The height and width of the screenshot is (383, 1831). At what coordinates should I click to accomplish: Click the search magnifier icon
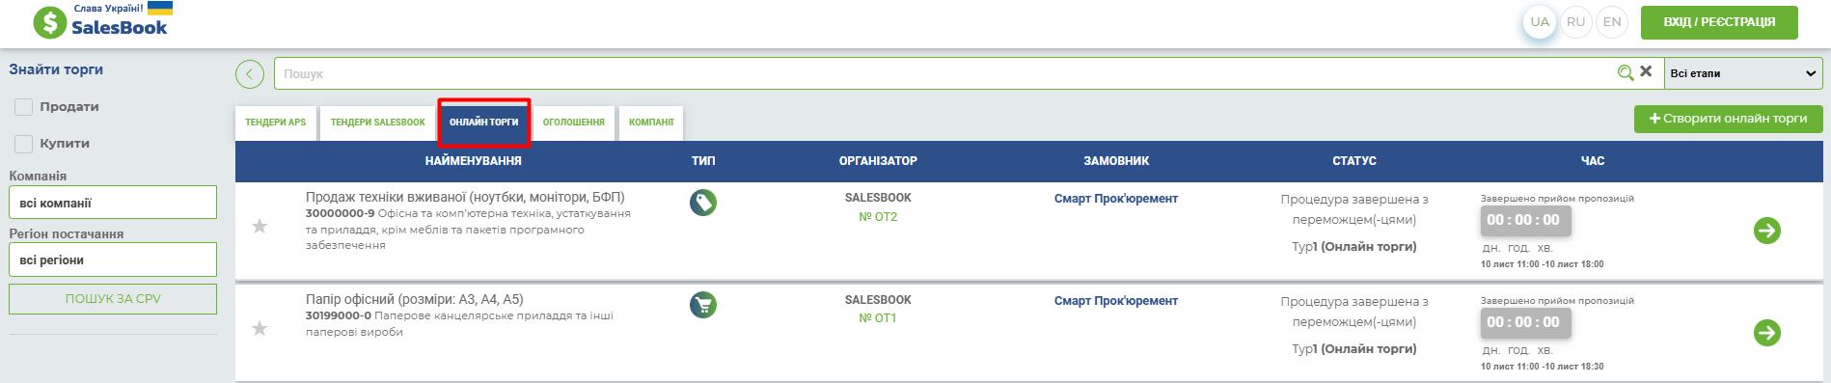(1626, 72)
